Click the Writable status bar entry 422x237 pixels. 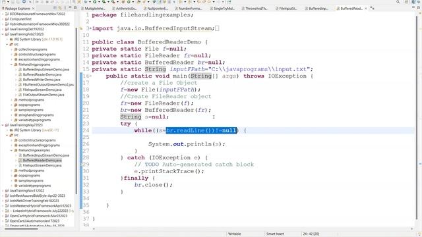tap(235, 234)
